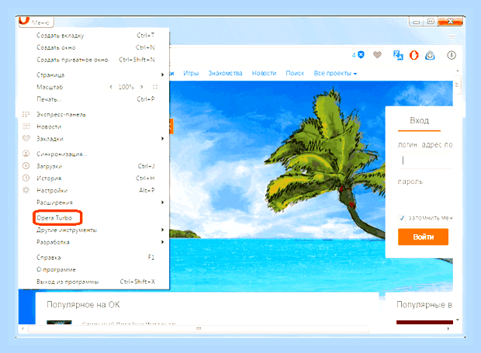The height and width of the screenshot is (353, 481).
Task: Increase zoom with right arrow
Action: pyautogui.click(x=142, y=87)
